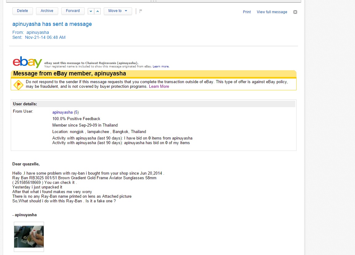Open View full message link

click(272, 12)
